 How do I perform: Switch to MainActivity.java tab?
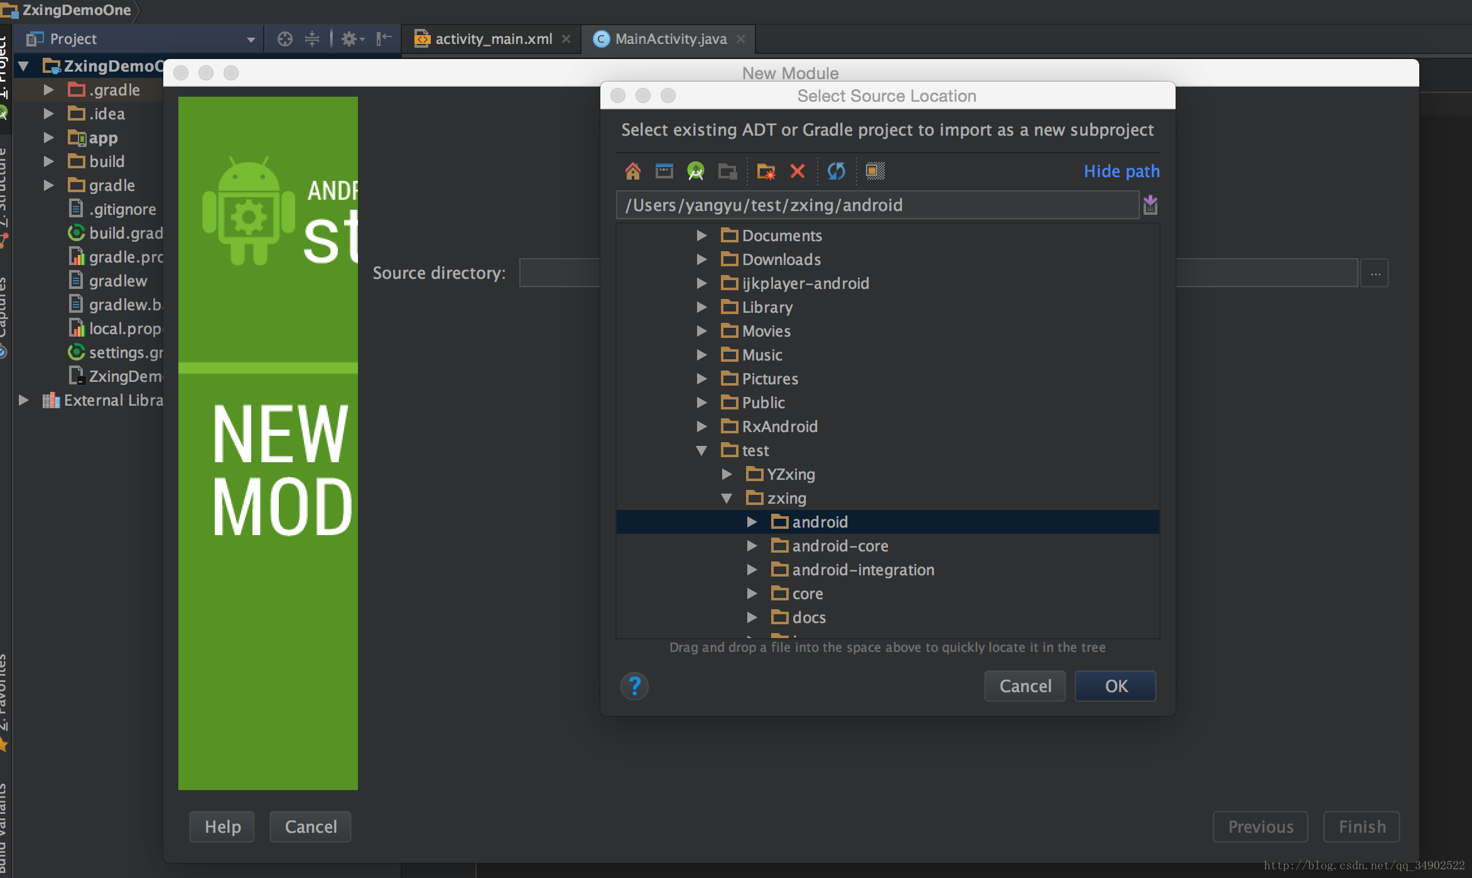670,39
